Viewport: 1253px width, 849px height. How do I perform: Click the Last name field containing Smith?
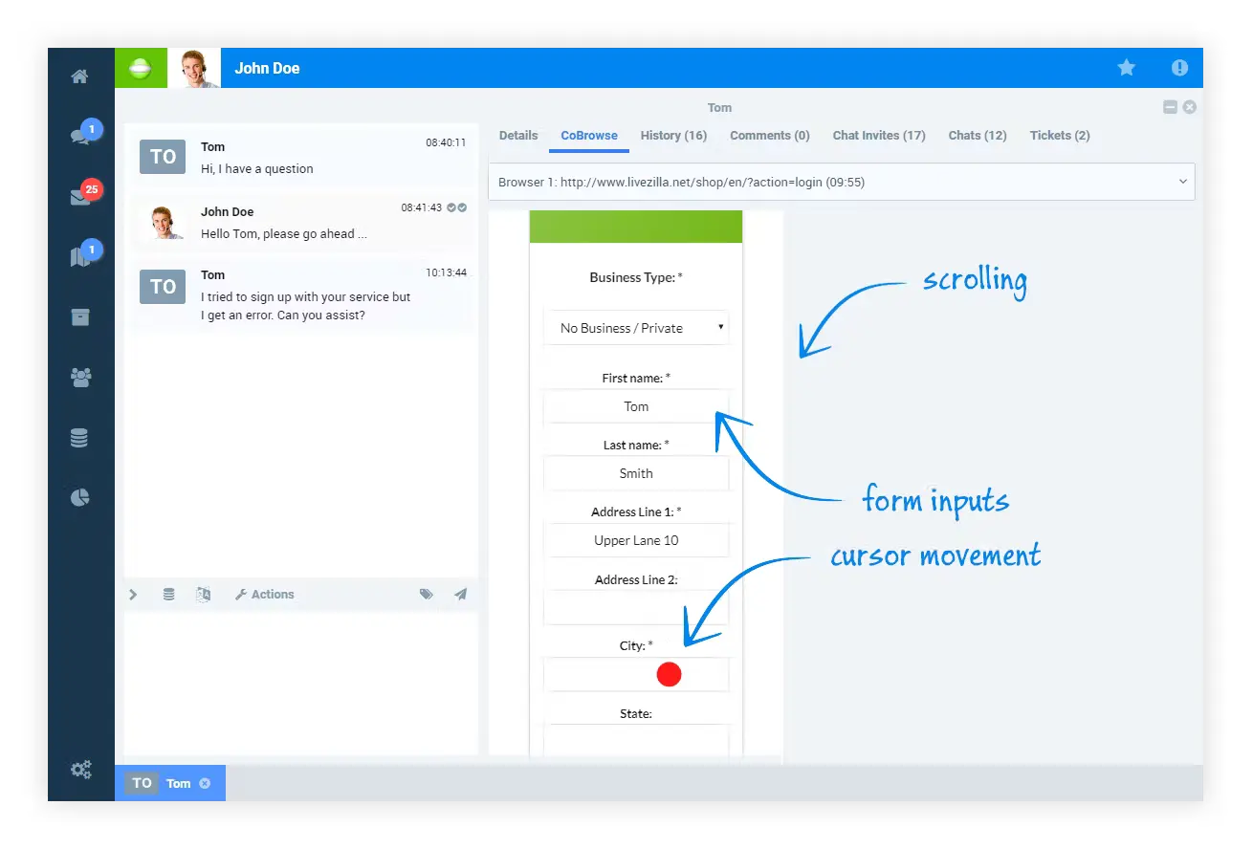pos(636,473)
